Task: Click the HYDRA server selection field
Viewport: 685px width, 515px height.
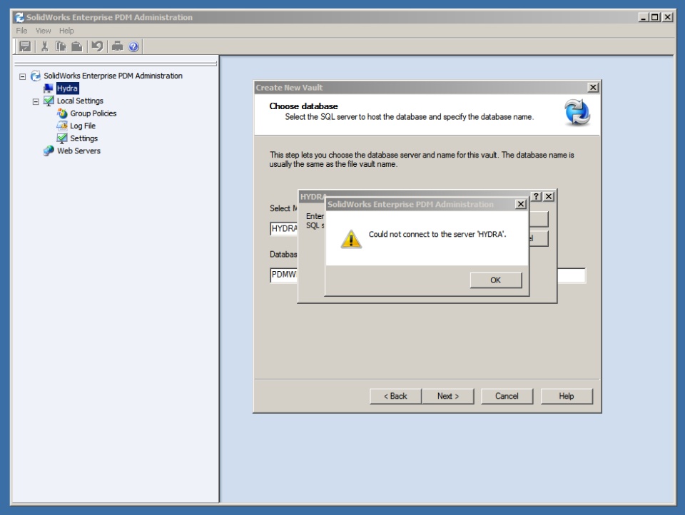Action: point(284,228)
